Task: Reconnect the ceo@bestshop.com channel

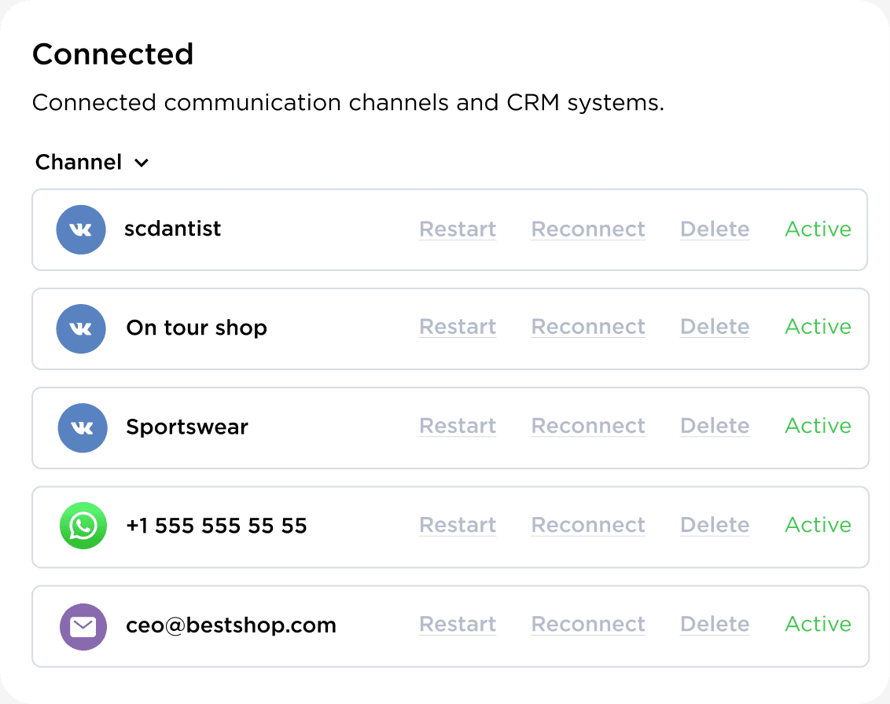Action: [x=588, y=624]
